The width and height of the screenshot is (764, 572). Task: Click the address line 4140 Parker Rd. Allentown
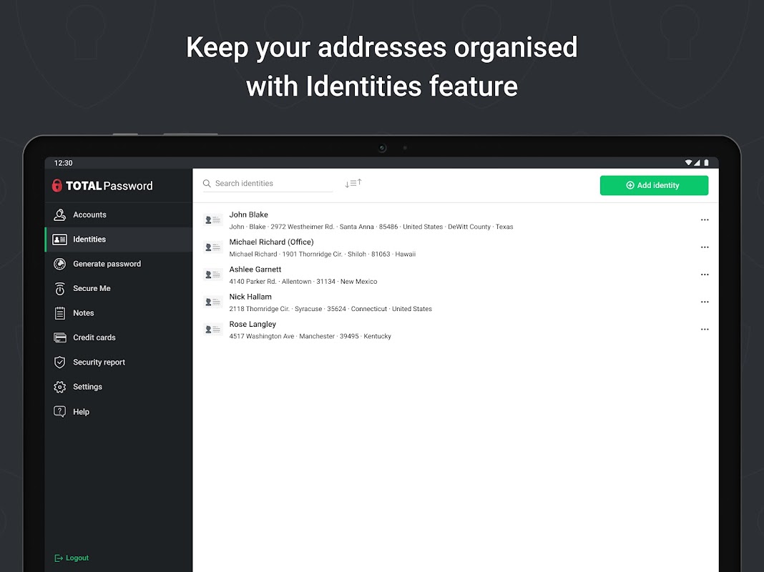tap(303, 282)
